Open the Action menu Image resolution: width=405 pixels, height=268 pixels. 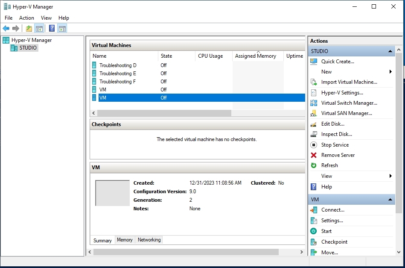(26, 18)
